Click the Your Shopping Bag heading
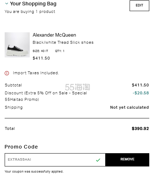This screenshot has width=155, height=174. coord(33,4)
